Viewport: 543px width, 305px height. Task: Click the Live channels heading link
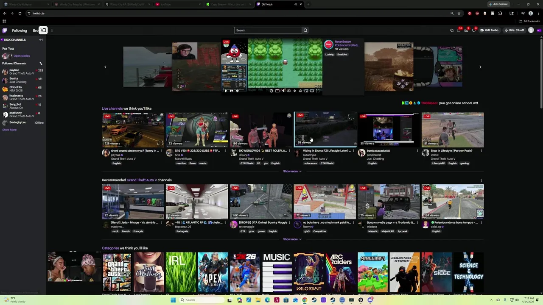click(x=112, y=108)
